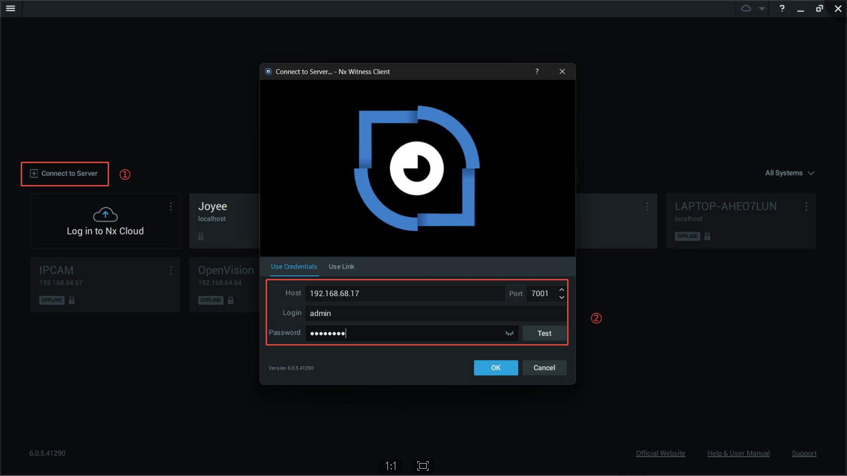The width and height of the screenshot is (847, 476).
Task: Click the Connect to Server button
Action: (x=65, y=174)
